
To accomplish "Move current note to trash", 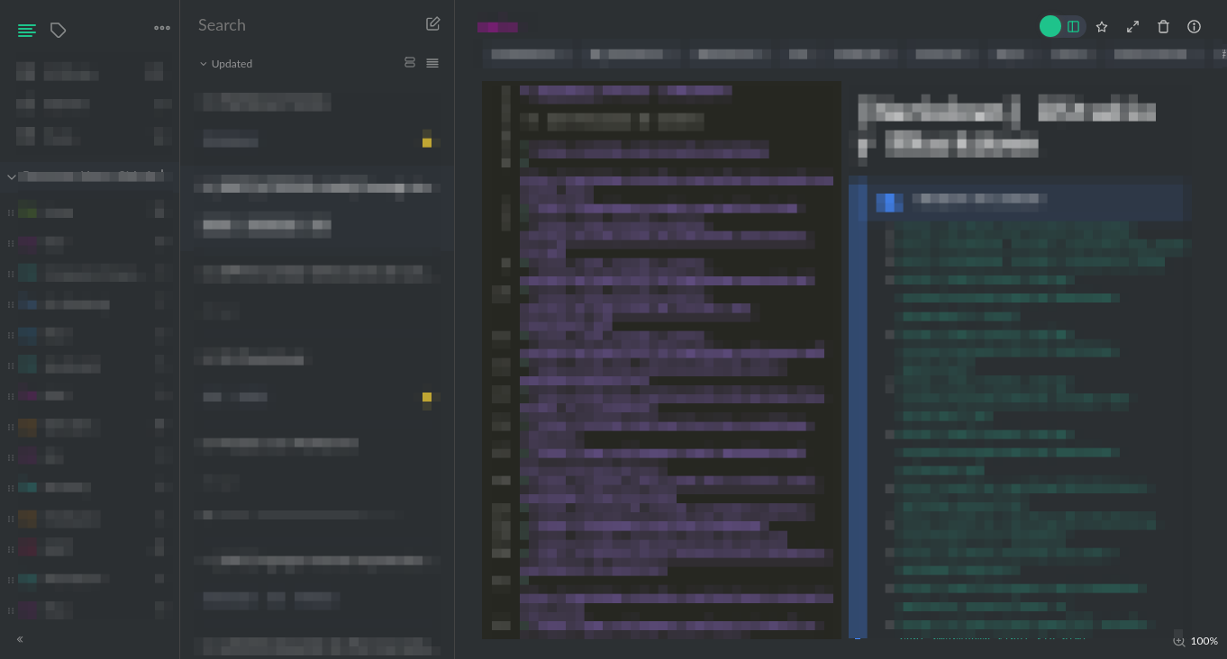I will tap(1163, 27).
